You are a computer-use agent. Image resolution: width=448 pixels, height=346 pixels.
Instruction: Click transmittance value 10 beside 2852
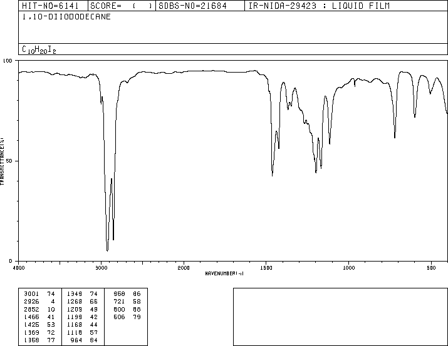(x=51, y=309)
